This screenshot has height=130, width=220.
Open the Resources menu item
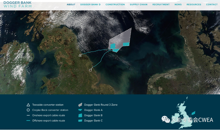click(194, 5)
